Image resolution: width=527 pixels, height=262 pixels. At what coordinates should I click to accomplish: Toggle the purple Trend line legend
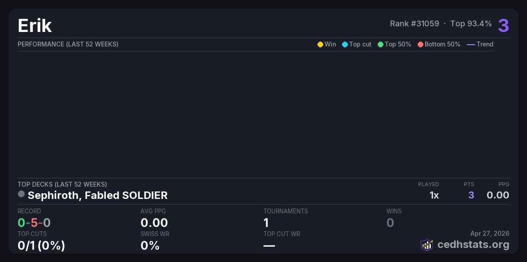pyautogui.click(x=471, y=44)
